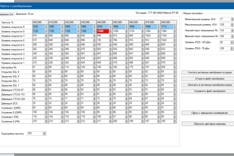Click the 400,000 frequency Tx cell

click(40, 22)
